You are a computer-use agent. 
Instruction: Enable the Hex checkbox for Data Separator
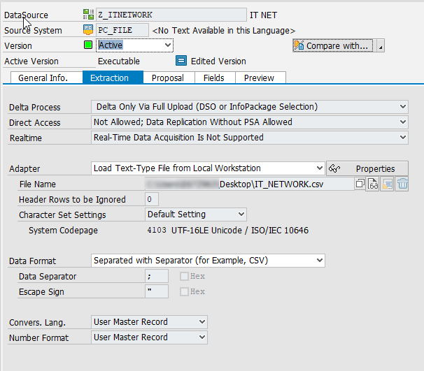(184, 276)
